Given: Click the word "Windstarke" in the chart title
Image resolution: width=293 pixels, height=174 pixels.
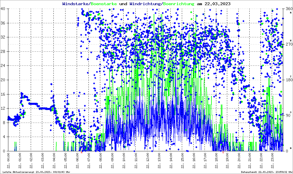Looking at the screenshot, I should [x=76, y=4].
